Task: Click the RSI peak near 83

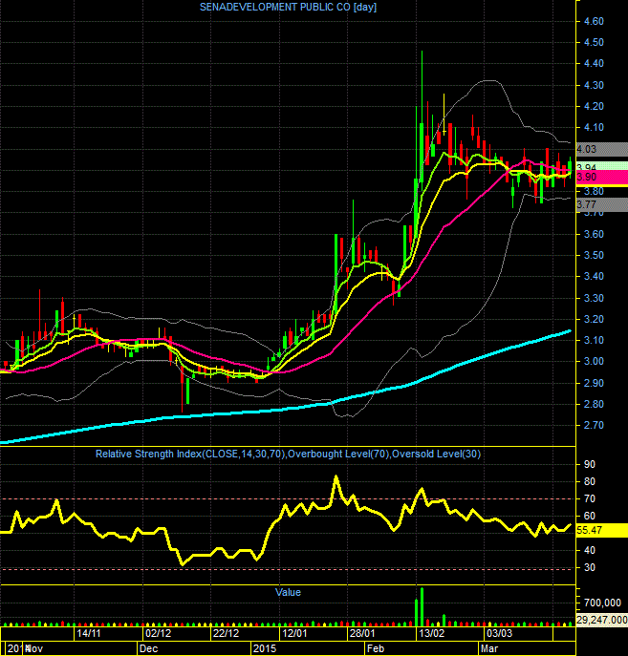Action: pos(336,476)
